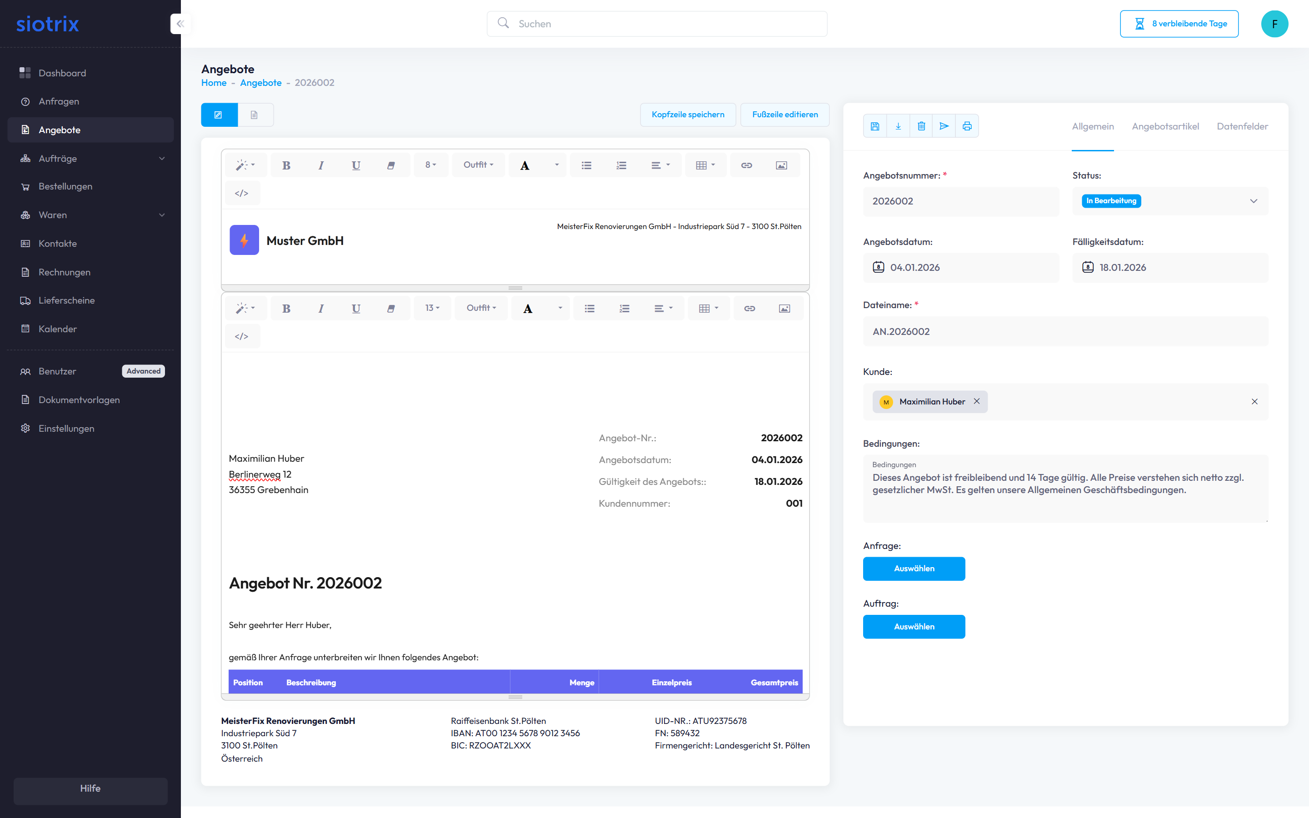
Task: Click the send offer paper plane icon
Action: tap(944, 126)
